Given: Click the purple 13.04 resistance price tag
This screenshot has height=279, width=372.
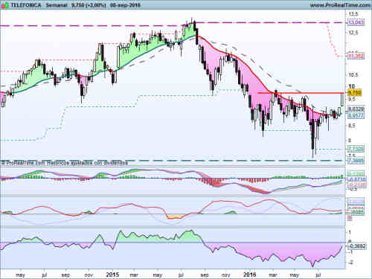Looking at the screenshot, I should tap(356, 22).
